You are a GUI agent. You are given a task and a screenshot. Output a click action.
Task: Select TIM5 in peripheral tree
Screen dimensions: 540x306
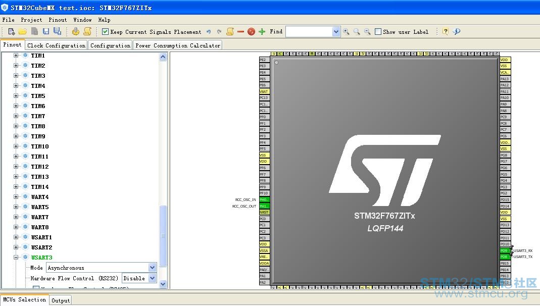[38, 96]
